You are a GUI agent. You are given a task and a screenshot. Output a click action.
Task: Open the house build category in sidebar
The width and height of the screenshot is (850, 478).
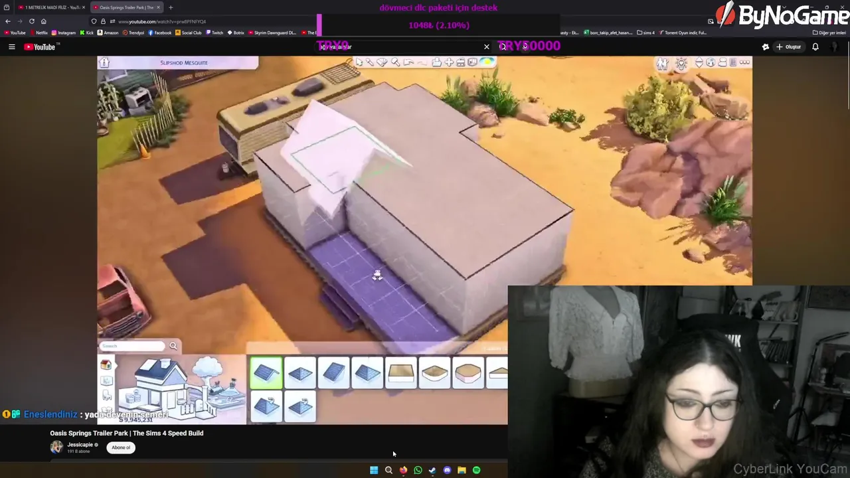pyautogui.click(x=106, y=364)
